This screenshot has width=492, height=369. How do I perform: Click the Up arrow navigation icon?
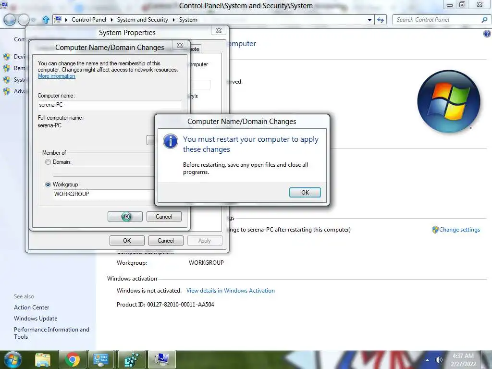(46, 20)
